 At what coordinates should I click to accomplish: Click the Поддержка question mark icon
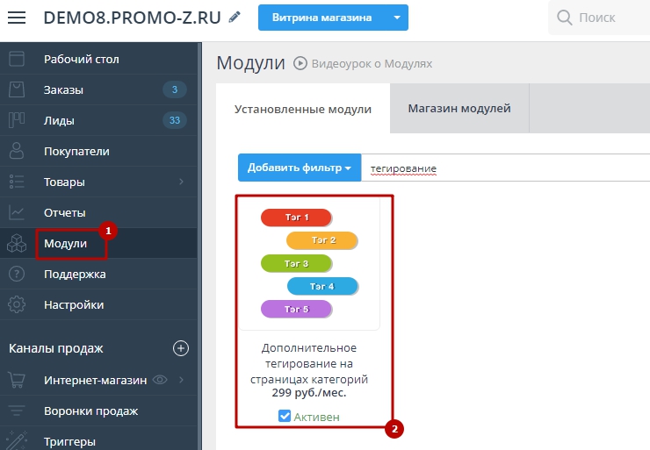(x=17, y=274)
